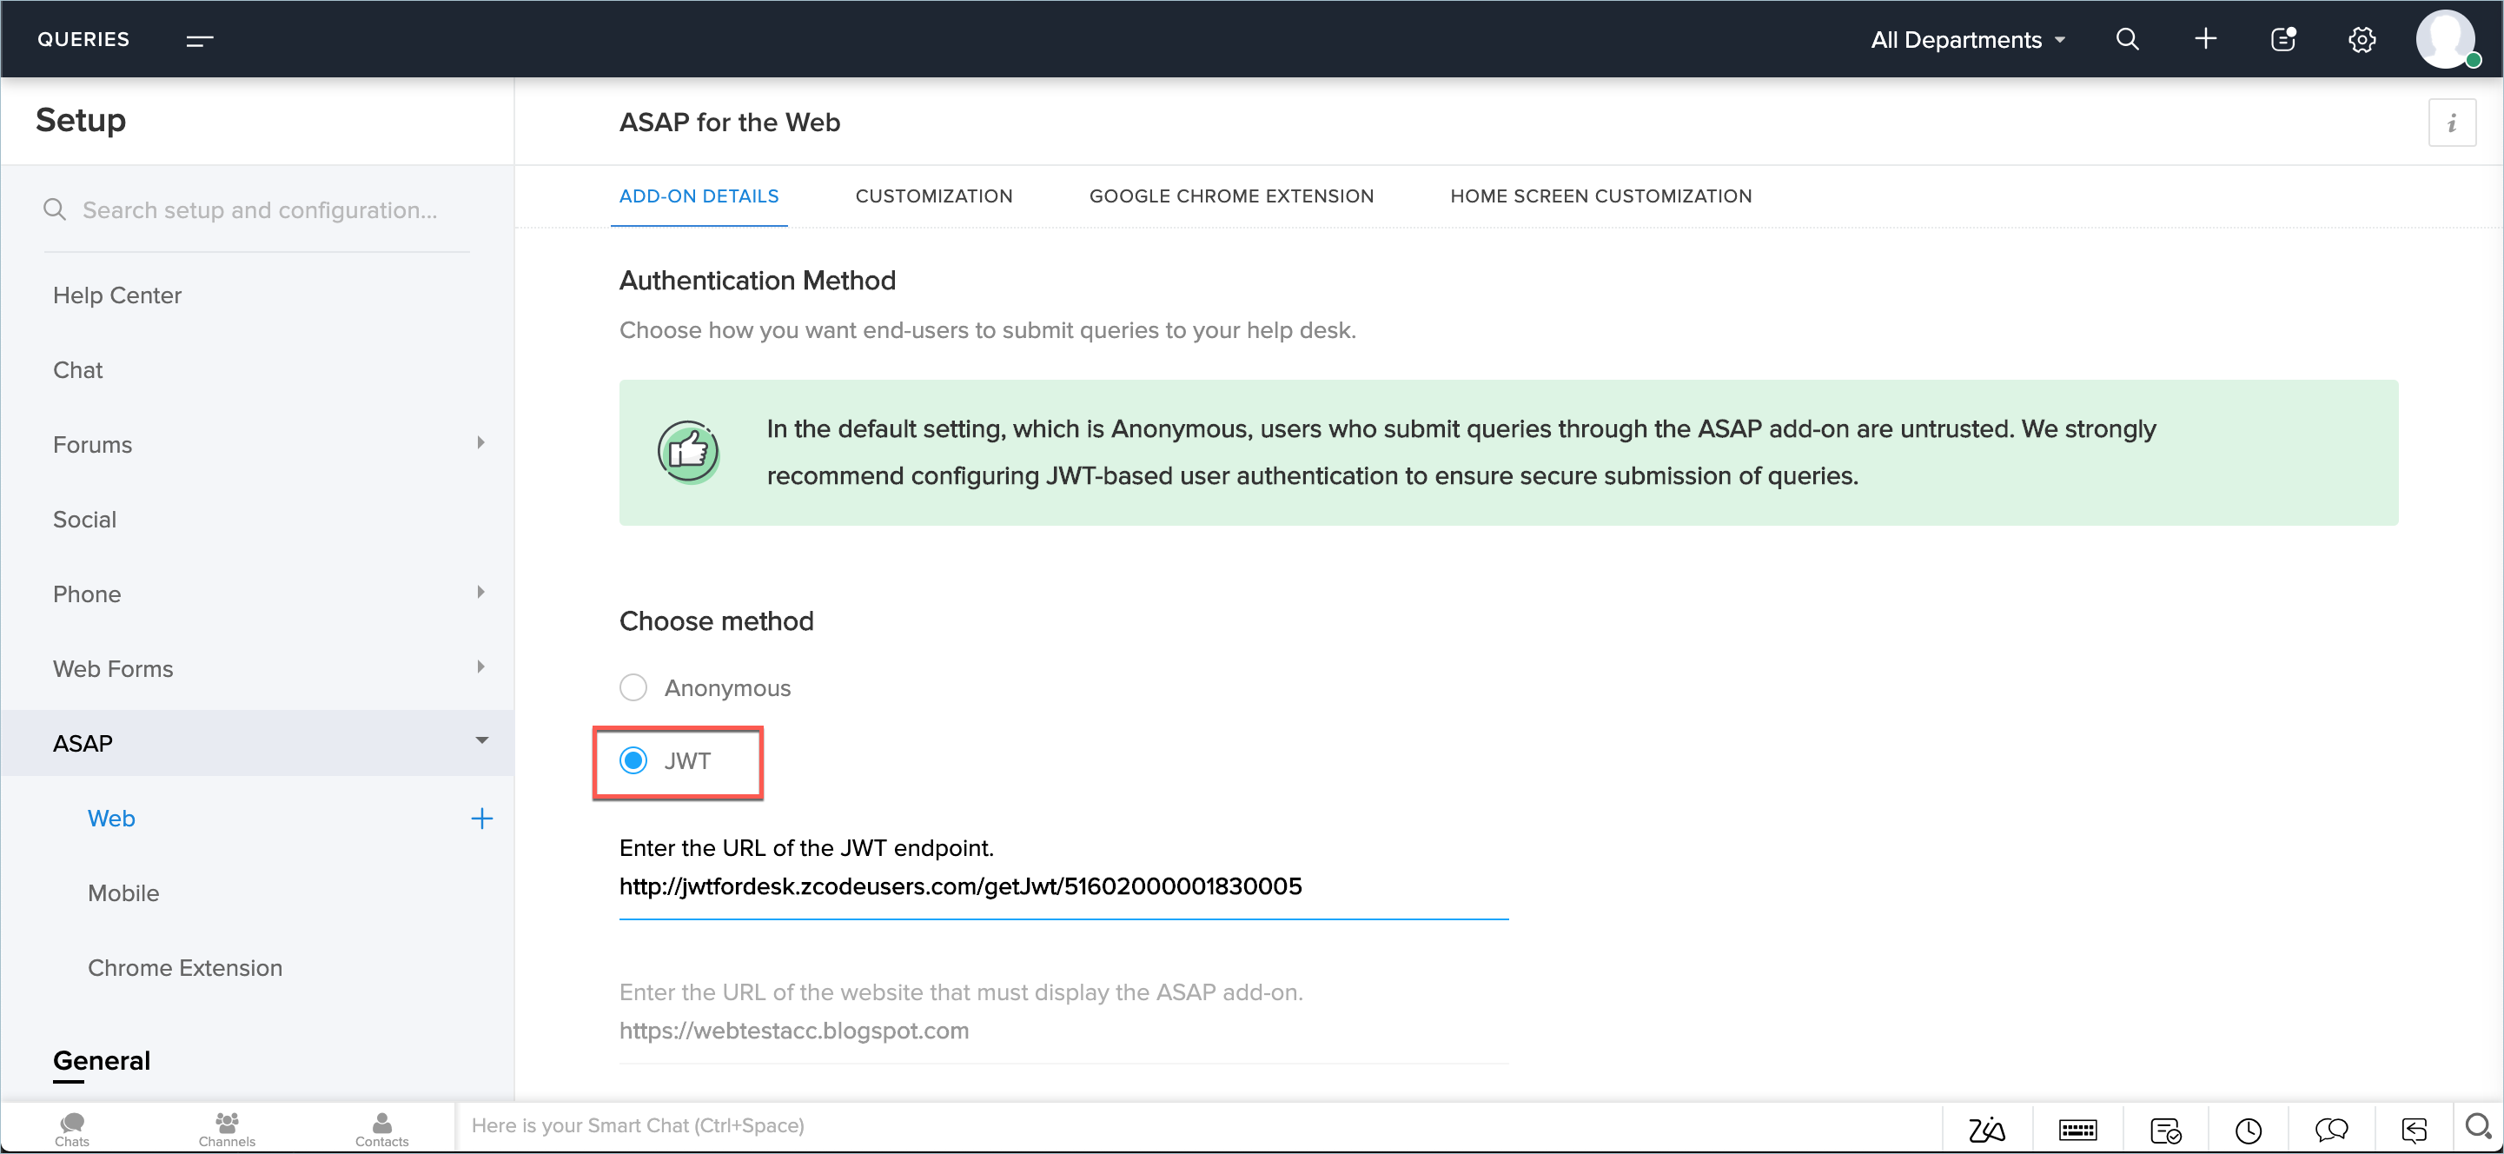Click the search magnifier icon in top bar
2504x1154 pixels.
click(x=2127, y=39)
